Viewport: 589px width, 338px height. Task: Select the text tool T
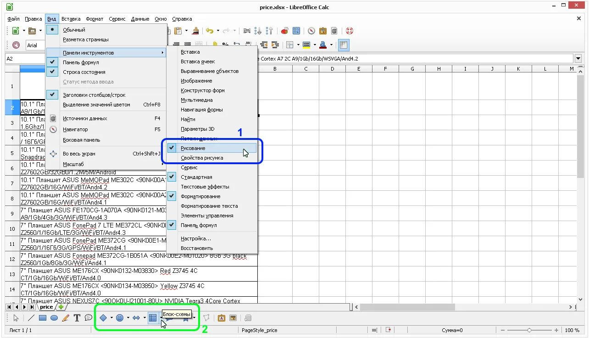point(77,318)
